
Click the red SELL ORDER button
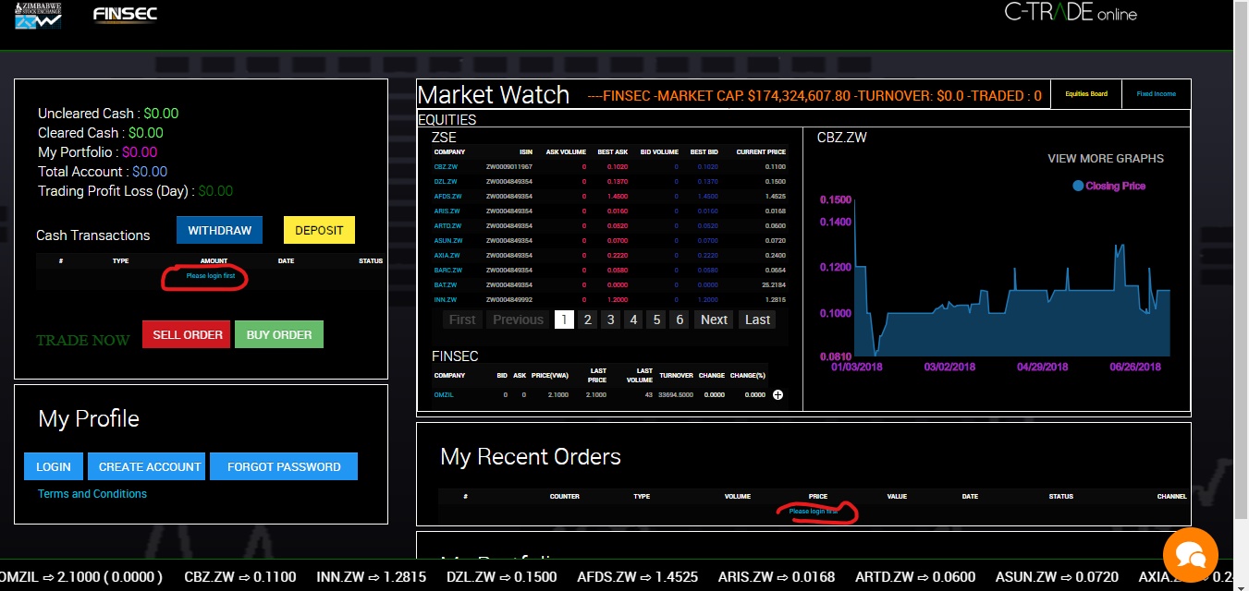[188, 334]
